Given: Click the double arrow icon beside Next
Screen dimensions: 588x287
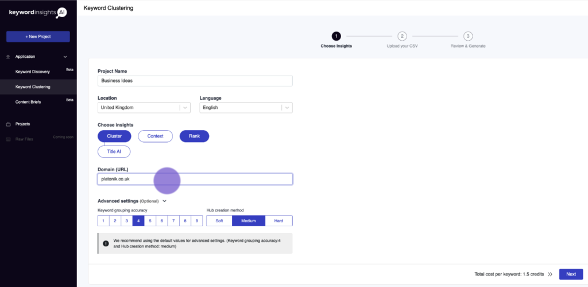Looking at the screenshot, I should pos(550,274).
